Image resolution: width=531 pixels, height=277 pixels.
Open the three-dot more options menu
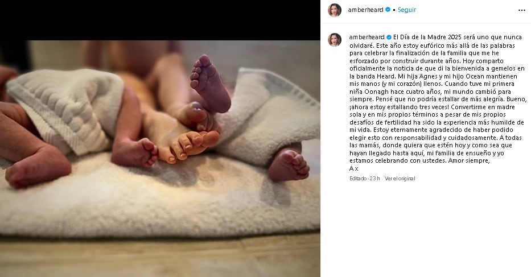521,10
